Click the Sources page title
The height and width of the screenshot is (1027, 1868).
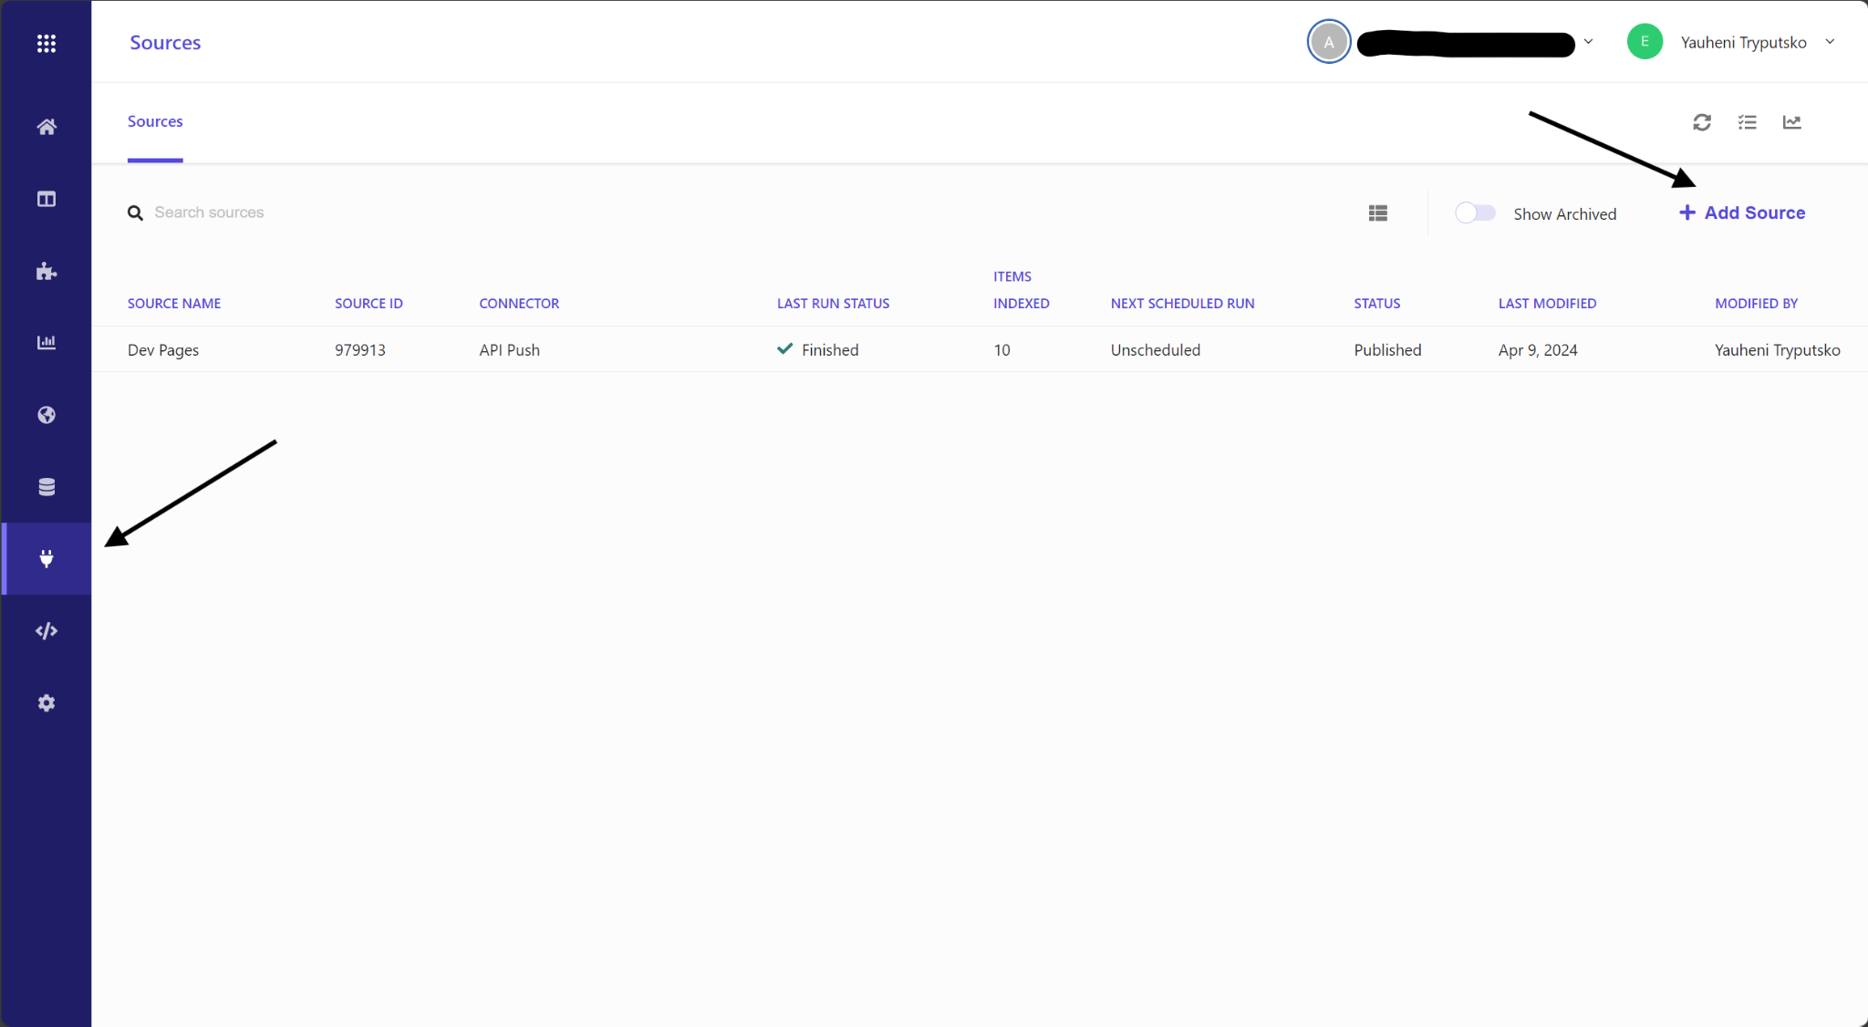click(x=165, y=43)
